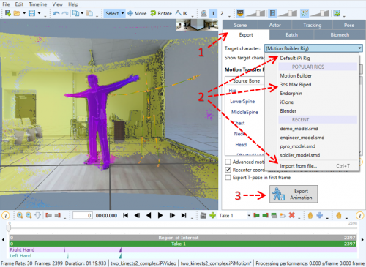Screen dimensions: 366x267
Task: Click the Export Animation button
Action: [x=294, y=194]
